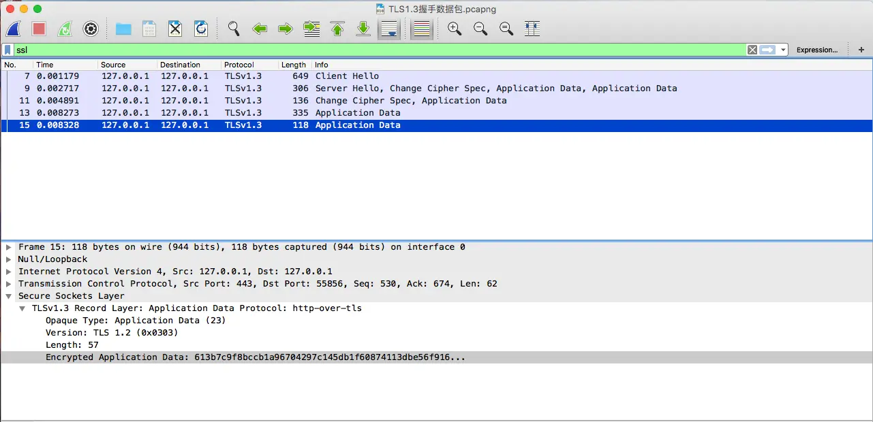This screenshot has height=422, width=873.
Task: Save this capture file
Action: [149, 29]
